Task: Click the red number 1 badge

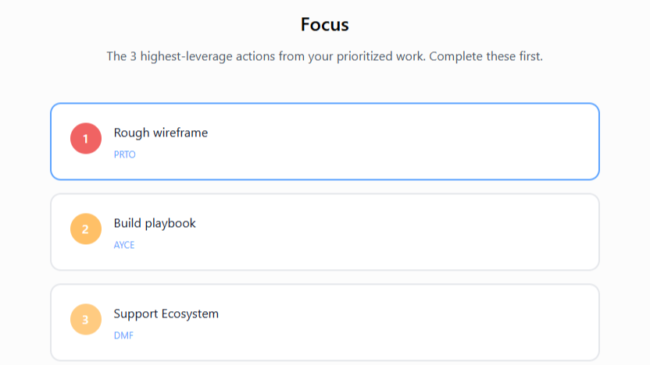Action: click(86, 139)
